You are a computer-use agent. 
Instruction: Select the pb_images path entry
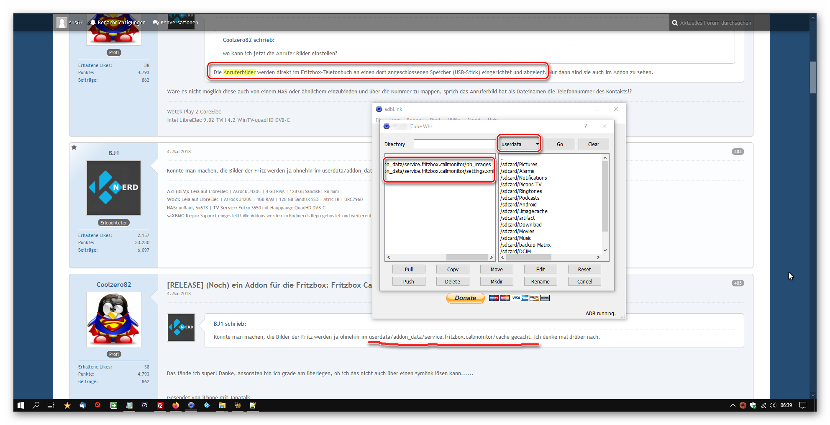(438, 165)
